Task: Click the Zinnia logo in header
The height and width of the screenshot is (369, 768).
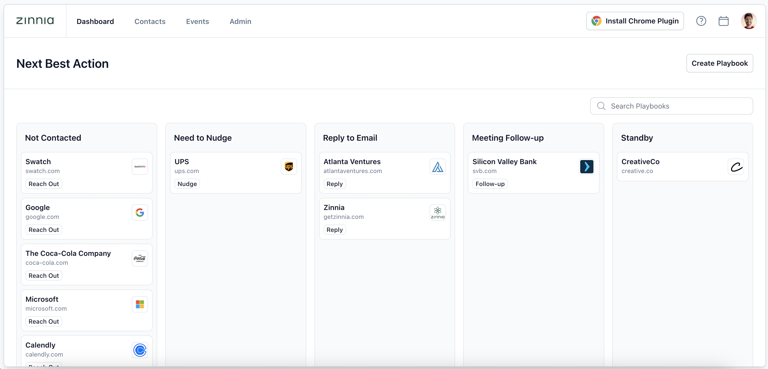Action: tap(35, 21)
